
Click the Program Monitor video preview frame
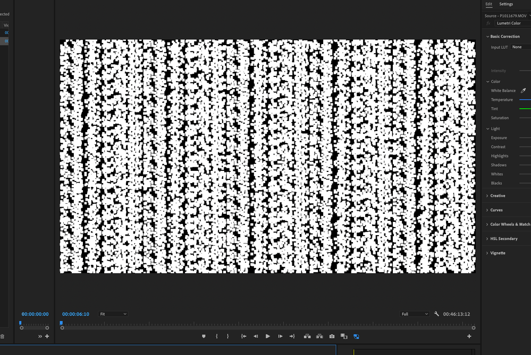[x=267, y=156]
